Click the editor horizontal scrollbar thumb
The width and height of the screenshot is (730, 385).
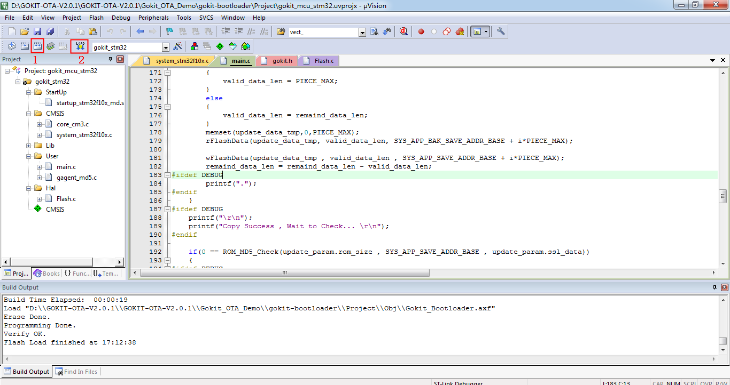[x=283, y=272]
